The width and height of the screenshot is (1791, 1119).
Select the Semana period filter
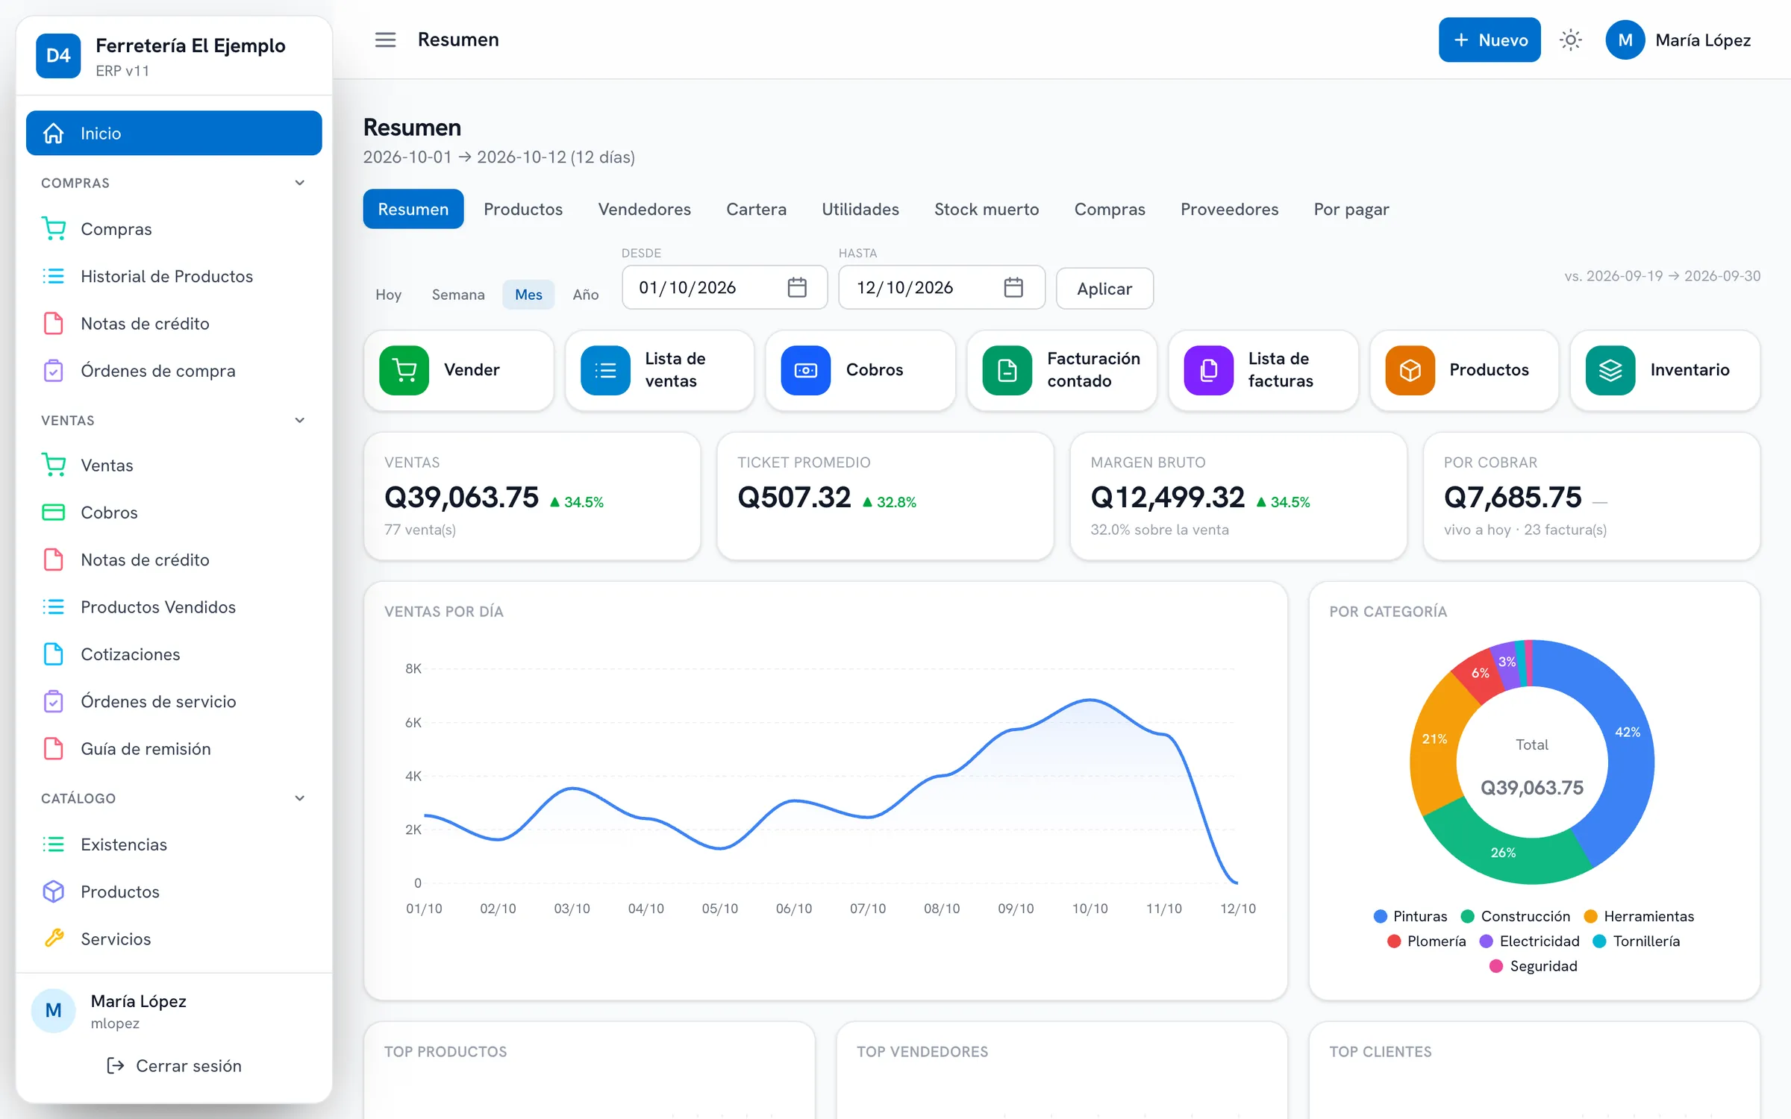click(458, 295)
